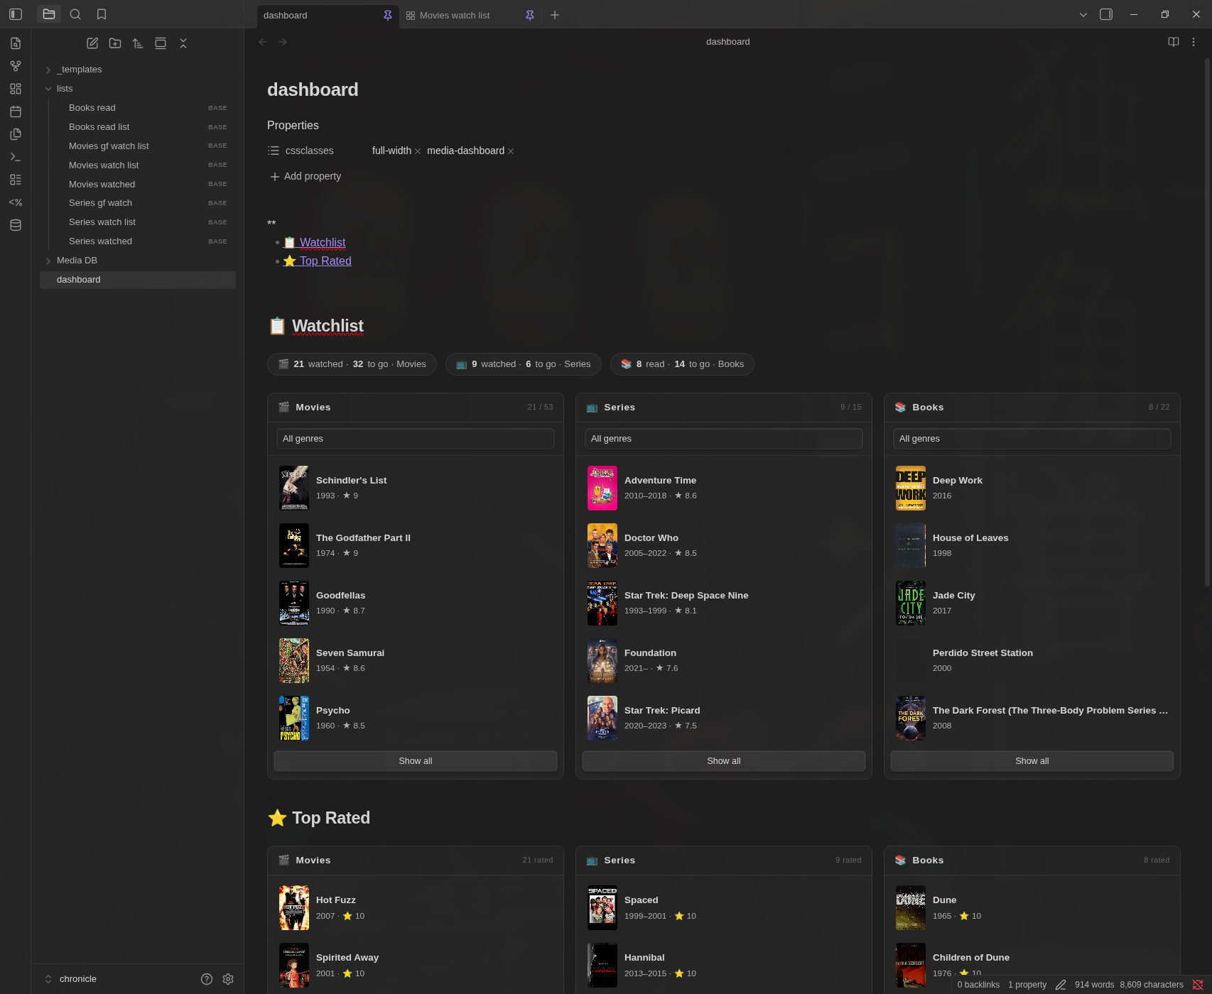
Task: Open a new tab with plus icon
Action: [x=555, y=15]
